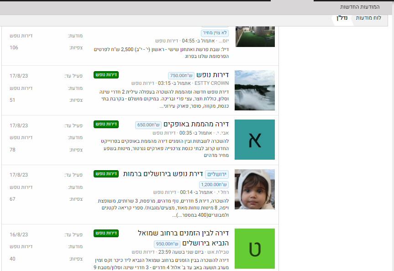
Task: Click the view count 51
Action: (12, 100)
